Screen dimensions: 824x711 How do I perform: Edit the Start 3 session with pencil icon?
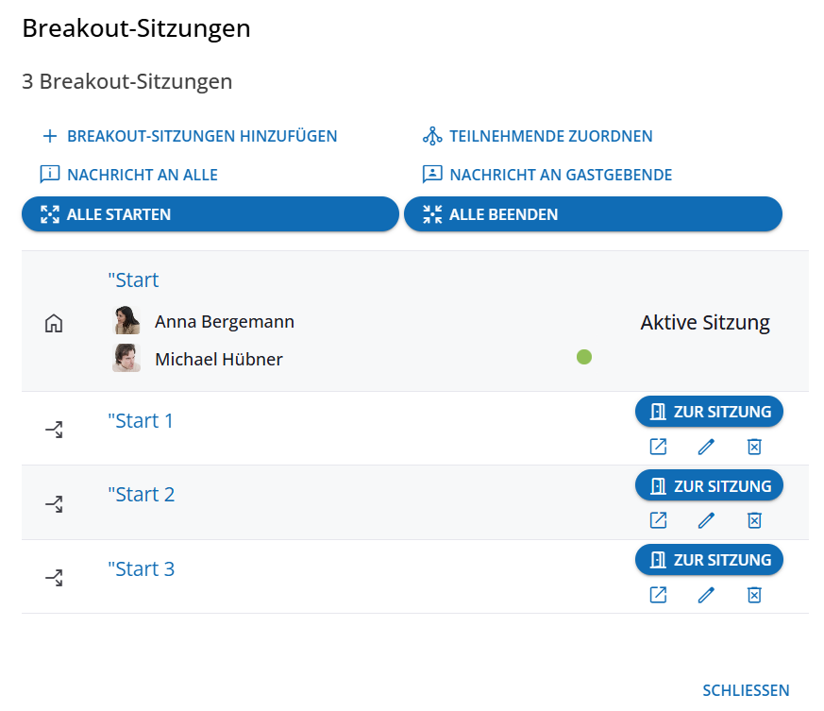tap(706, 595)
